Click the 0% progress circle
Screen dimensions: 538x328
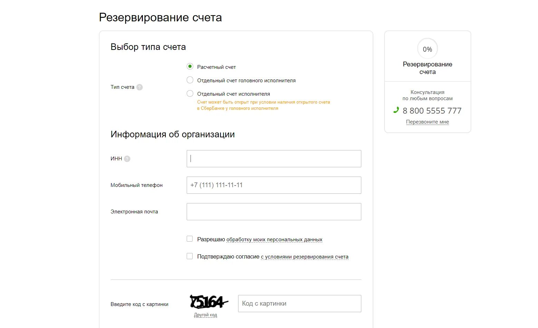click(x=427, y=49)
